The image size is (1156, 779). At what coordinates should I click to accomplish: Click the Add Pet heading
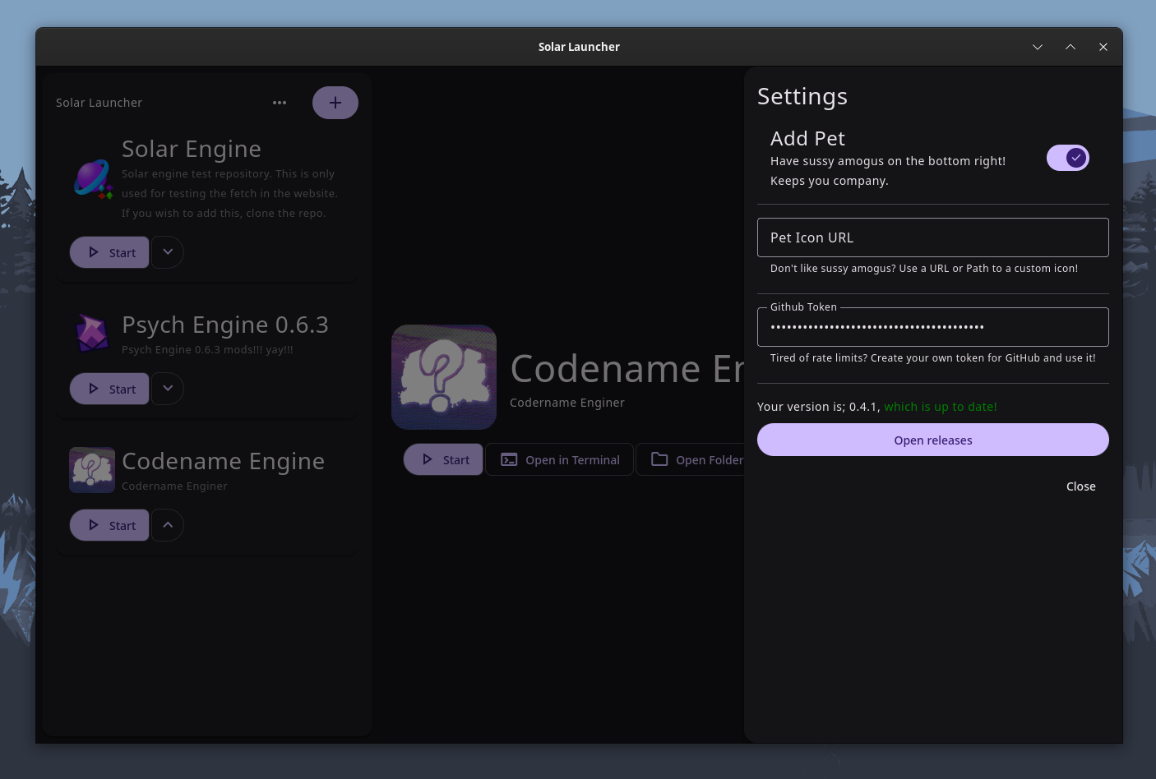pyautogui.click(x=807, y=138)
